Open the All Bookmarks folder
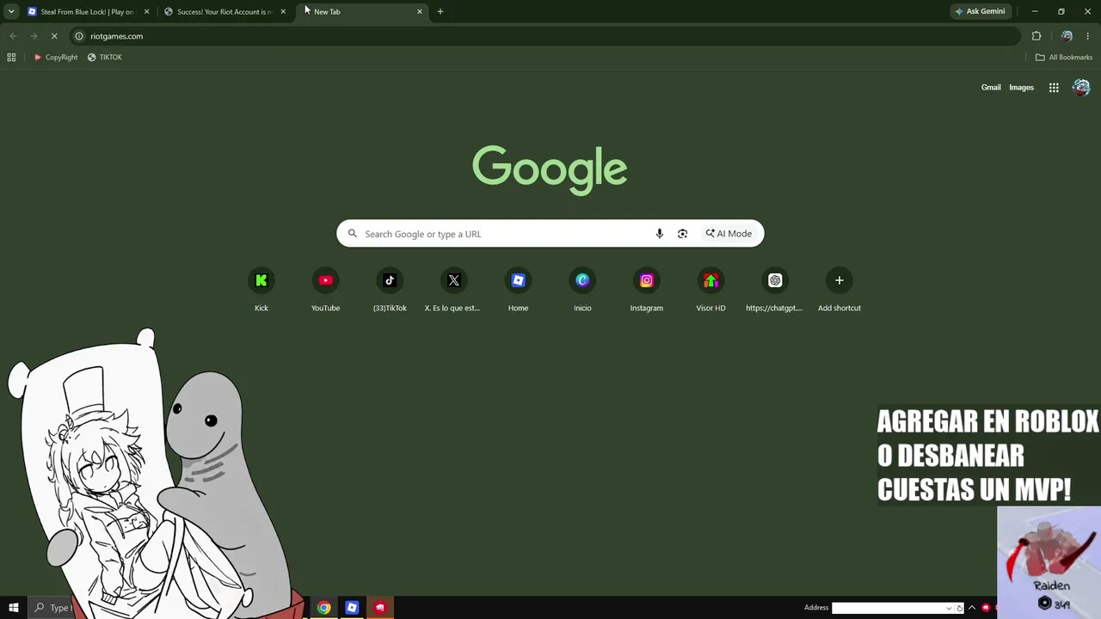 pos(1064,58)
